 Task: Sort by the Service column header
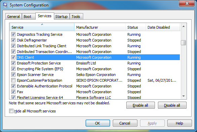tap(42, 27)
